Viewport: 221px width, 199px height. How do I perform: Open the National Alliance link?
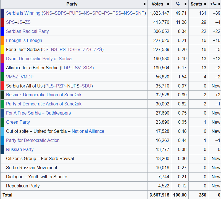pyautogui.click(x=88, y=131)
